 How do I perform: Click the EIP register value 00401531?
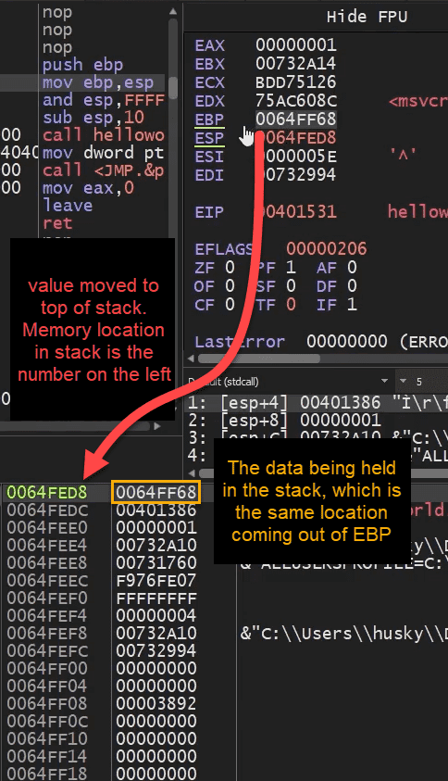pyautogui.click(x=296, y=212)
